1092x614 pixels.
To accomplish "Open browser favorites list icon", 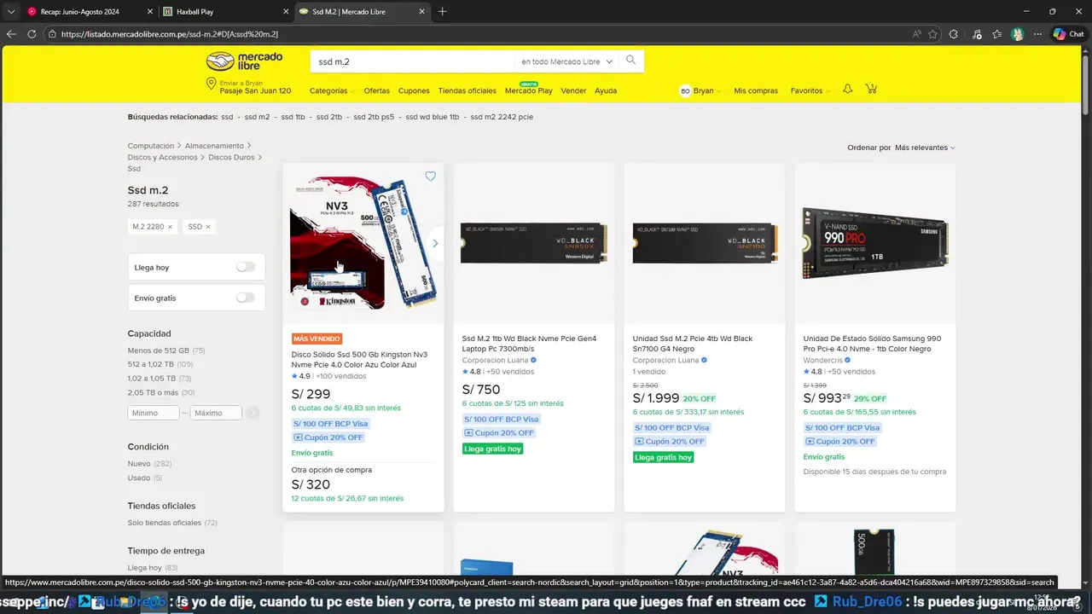I will pyautogui.click(x=996, y=34).
